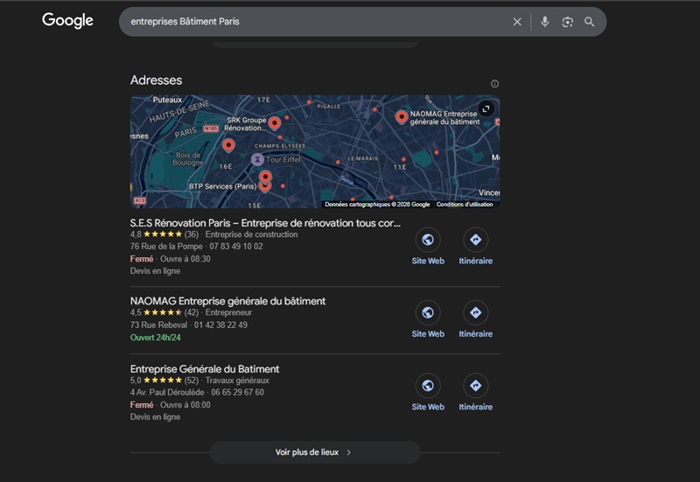Get Itinéraire to NAOMAG Entreprise
This screenshot has width=700, height=482.
pos(475,319)
